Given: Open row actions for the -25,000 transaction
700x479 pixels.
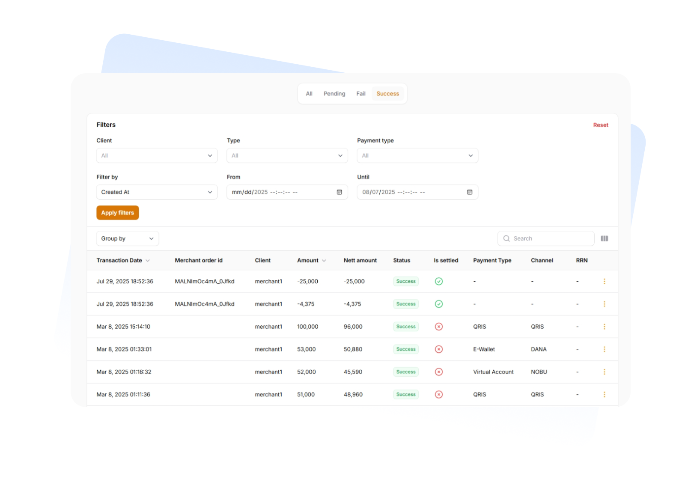Looking at the screenshot, I should click(604, 281).
